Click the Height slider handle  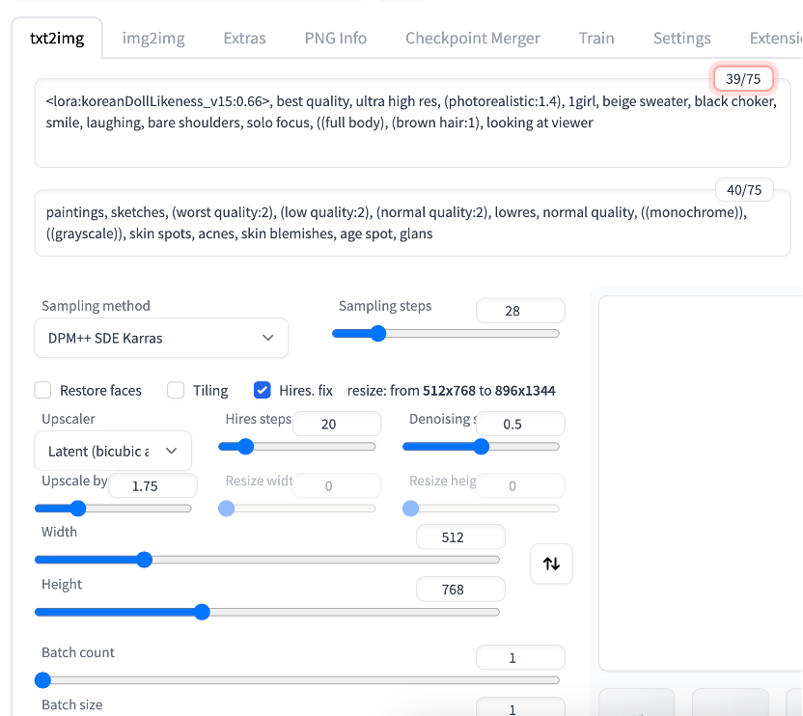[202, 611]
